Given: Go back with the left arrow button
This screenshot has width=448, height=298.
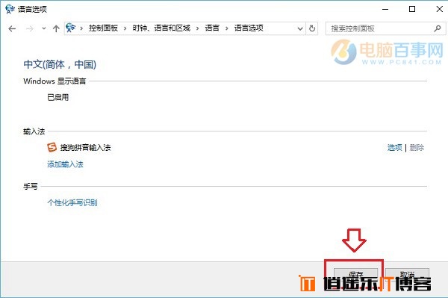Looking at the screenshot, I should pyautogui.click(x=12, y=28).
